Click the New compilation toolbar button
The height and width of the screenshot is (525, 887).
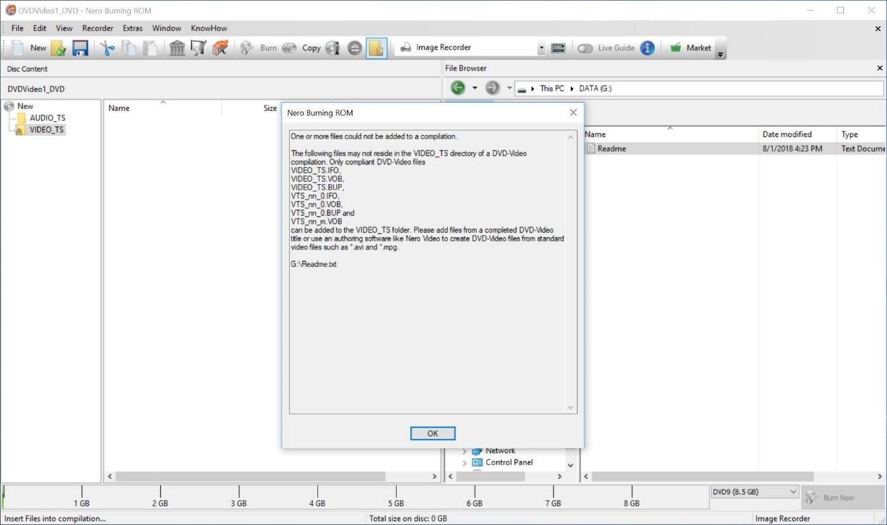(28, 48)
